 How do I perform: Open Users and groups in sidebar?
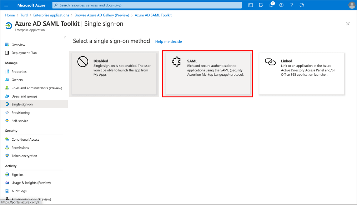[x=24, y=96]
